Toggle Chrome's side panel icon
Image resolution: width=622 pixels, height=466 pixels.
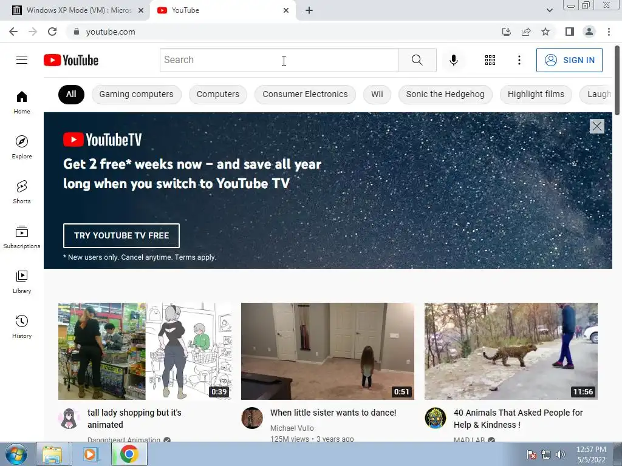(x=570, y=32)
